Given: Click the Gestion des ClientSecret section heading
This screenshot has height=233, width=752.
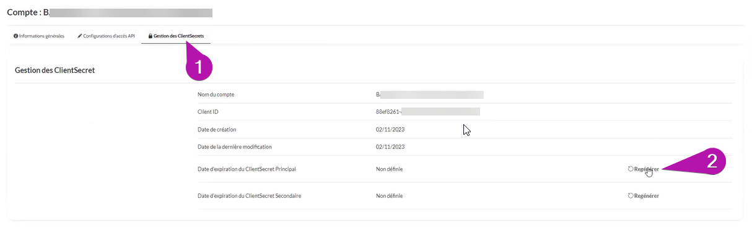Looking at the screenshot, I should coord(55,70).
